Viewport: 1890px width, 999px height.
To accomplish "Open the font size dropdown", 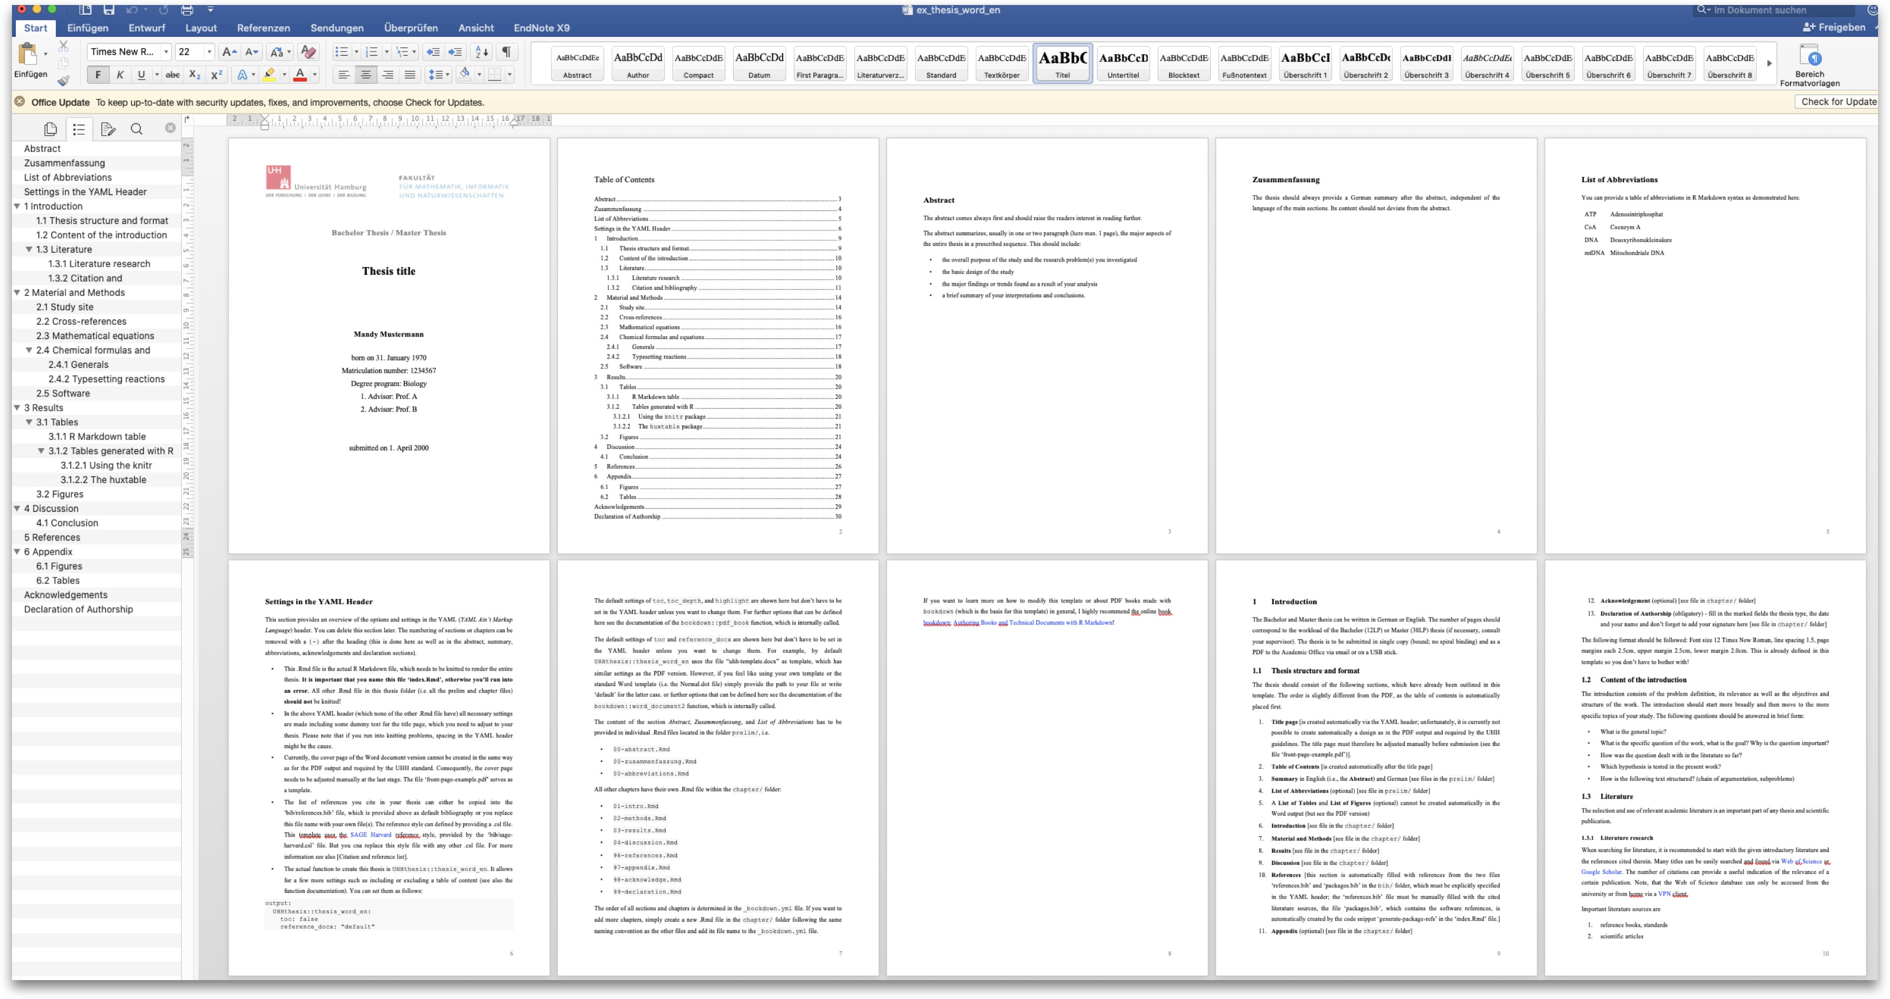I will click(x=209, y=51).
